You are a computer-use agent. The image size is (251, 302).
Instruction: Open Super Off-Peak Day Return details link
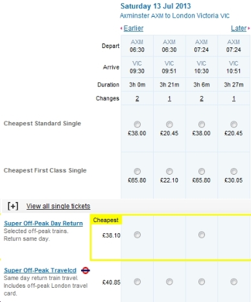pos(43,223)
